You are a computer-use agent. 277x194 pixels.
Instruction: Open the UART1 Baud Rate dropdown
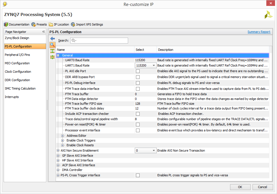point(146,65)
